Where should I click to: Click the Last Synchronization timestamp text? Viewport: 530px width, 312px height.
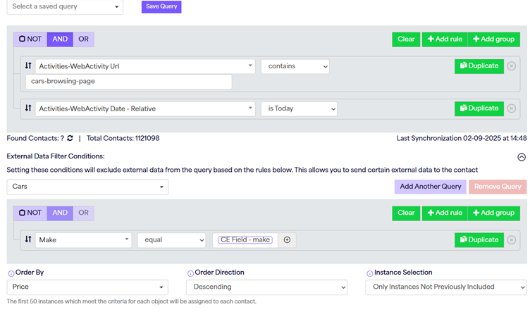(462, 138)
